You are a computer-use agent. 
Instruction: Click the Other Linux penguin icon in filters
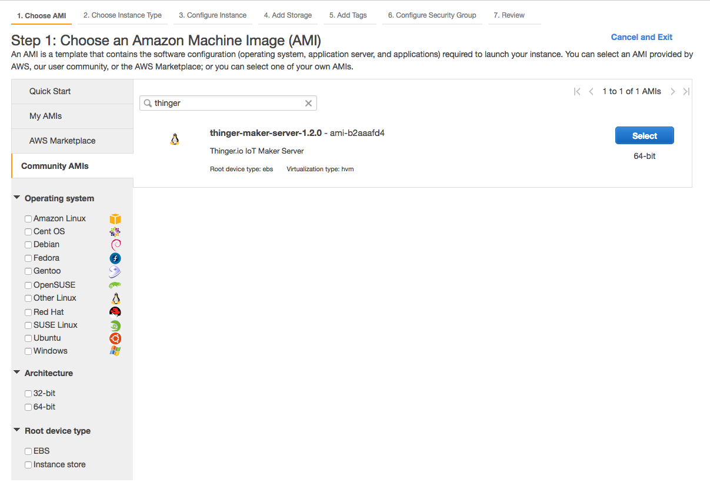pos(115,298)
